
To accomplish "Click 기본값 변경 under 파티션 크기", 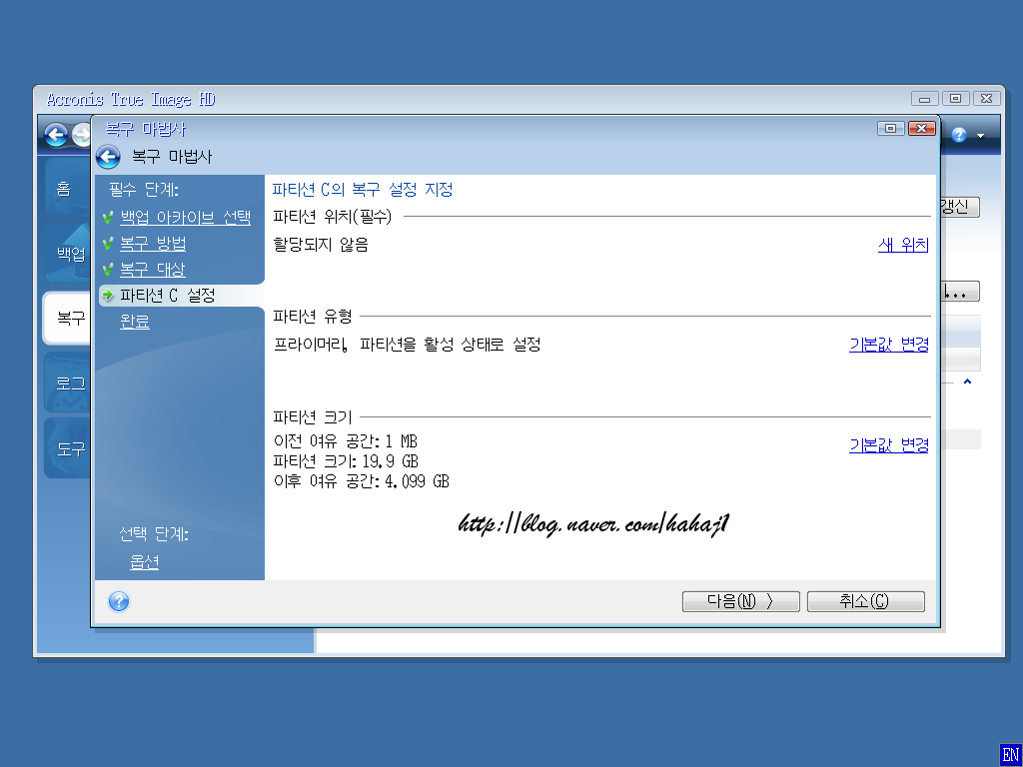I will click(888, 445).
